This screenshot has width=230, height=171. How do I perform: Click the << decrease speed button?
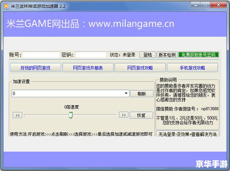18,115
